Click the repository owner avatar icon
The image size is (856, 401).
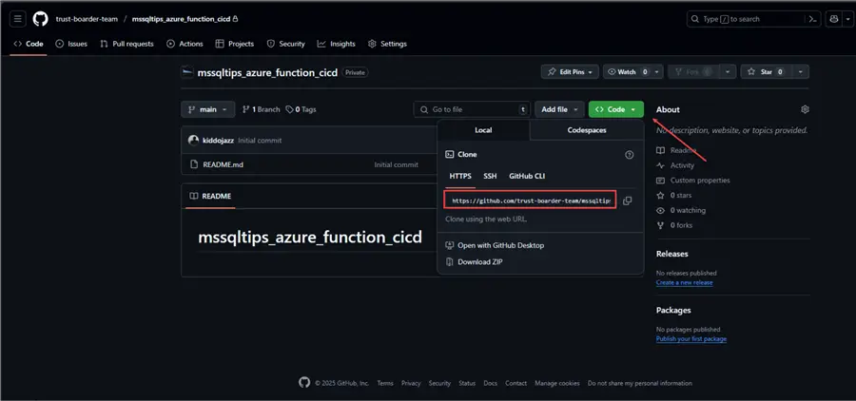point(187,72)
